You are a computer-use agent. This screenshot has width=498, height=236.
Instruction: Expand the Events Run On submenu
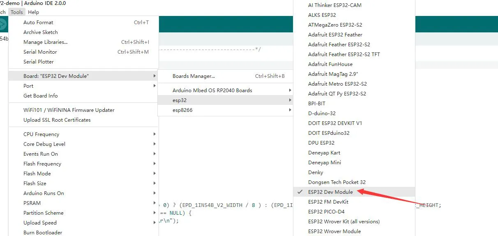coord(83,154)
